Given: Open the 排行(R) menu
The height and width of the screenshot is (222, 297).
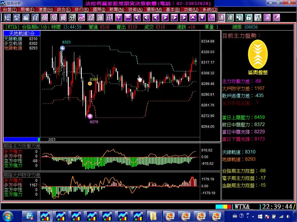Looking at the screenshot, I should click(x=82, y=10).
